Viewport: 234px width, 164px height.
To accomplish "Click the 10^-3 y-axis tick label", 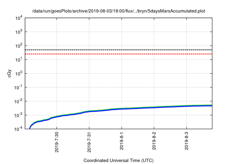I will pyautogui.click(x=19, y=115).
